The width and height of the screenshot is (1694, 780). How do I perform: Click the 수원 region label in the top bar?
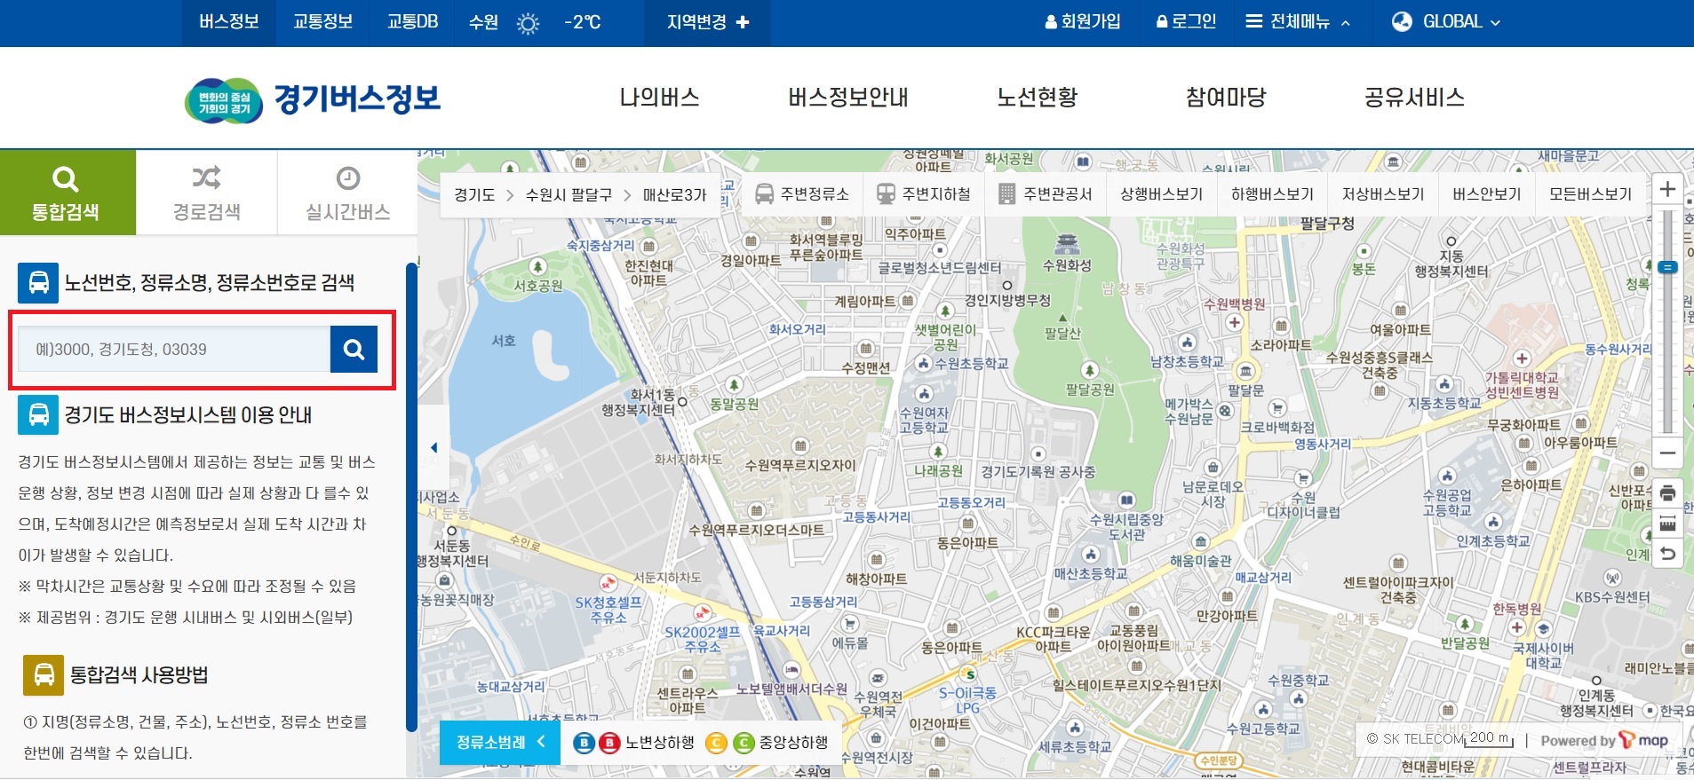(x=483, y=22)
